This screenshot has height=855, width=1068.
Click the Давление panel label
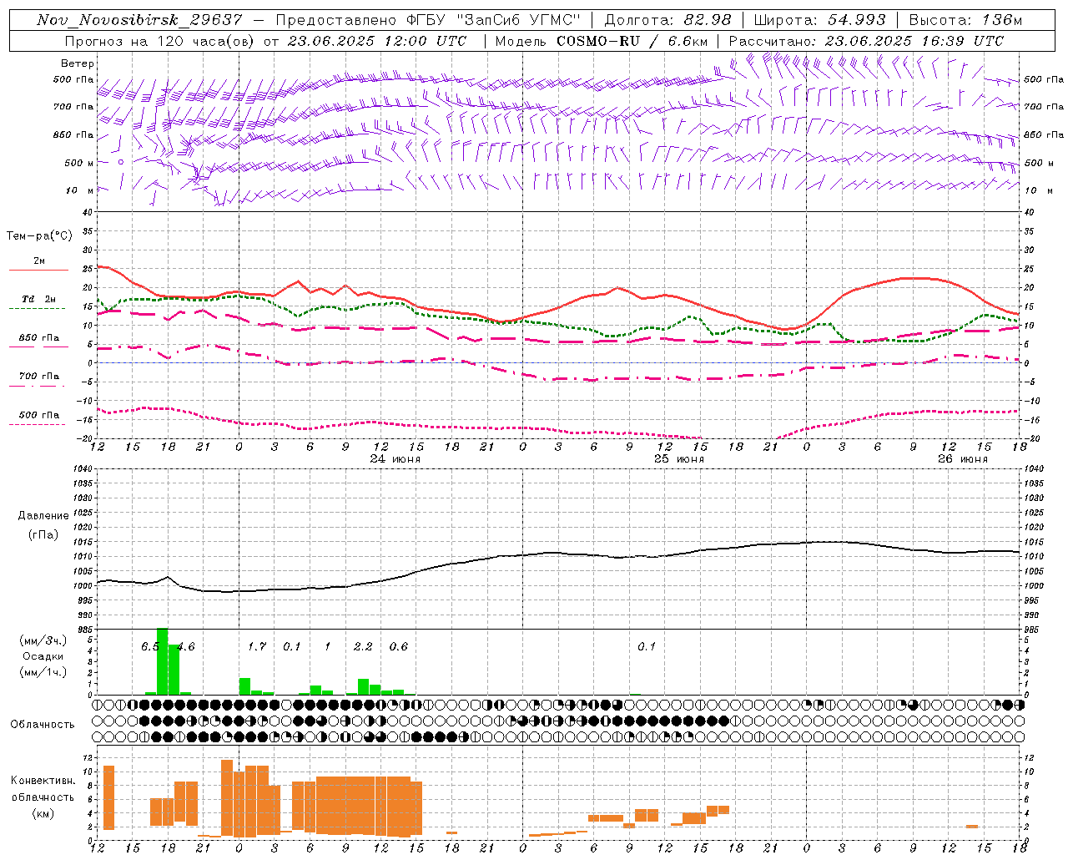coord(43,516)
